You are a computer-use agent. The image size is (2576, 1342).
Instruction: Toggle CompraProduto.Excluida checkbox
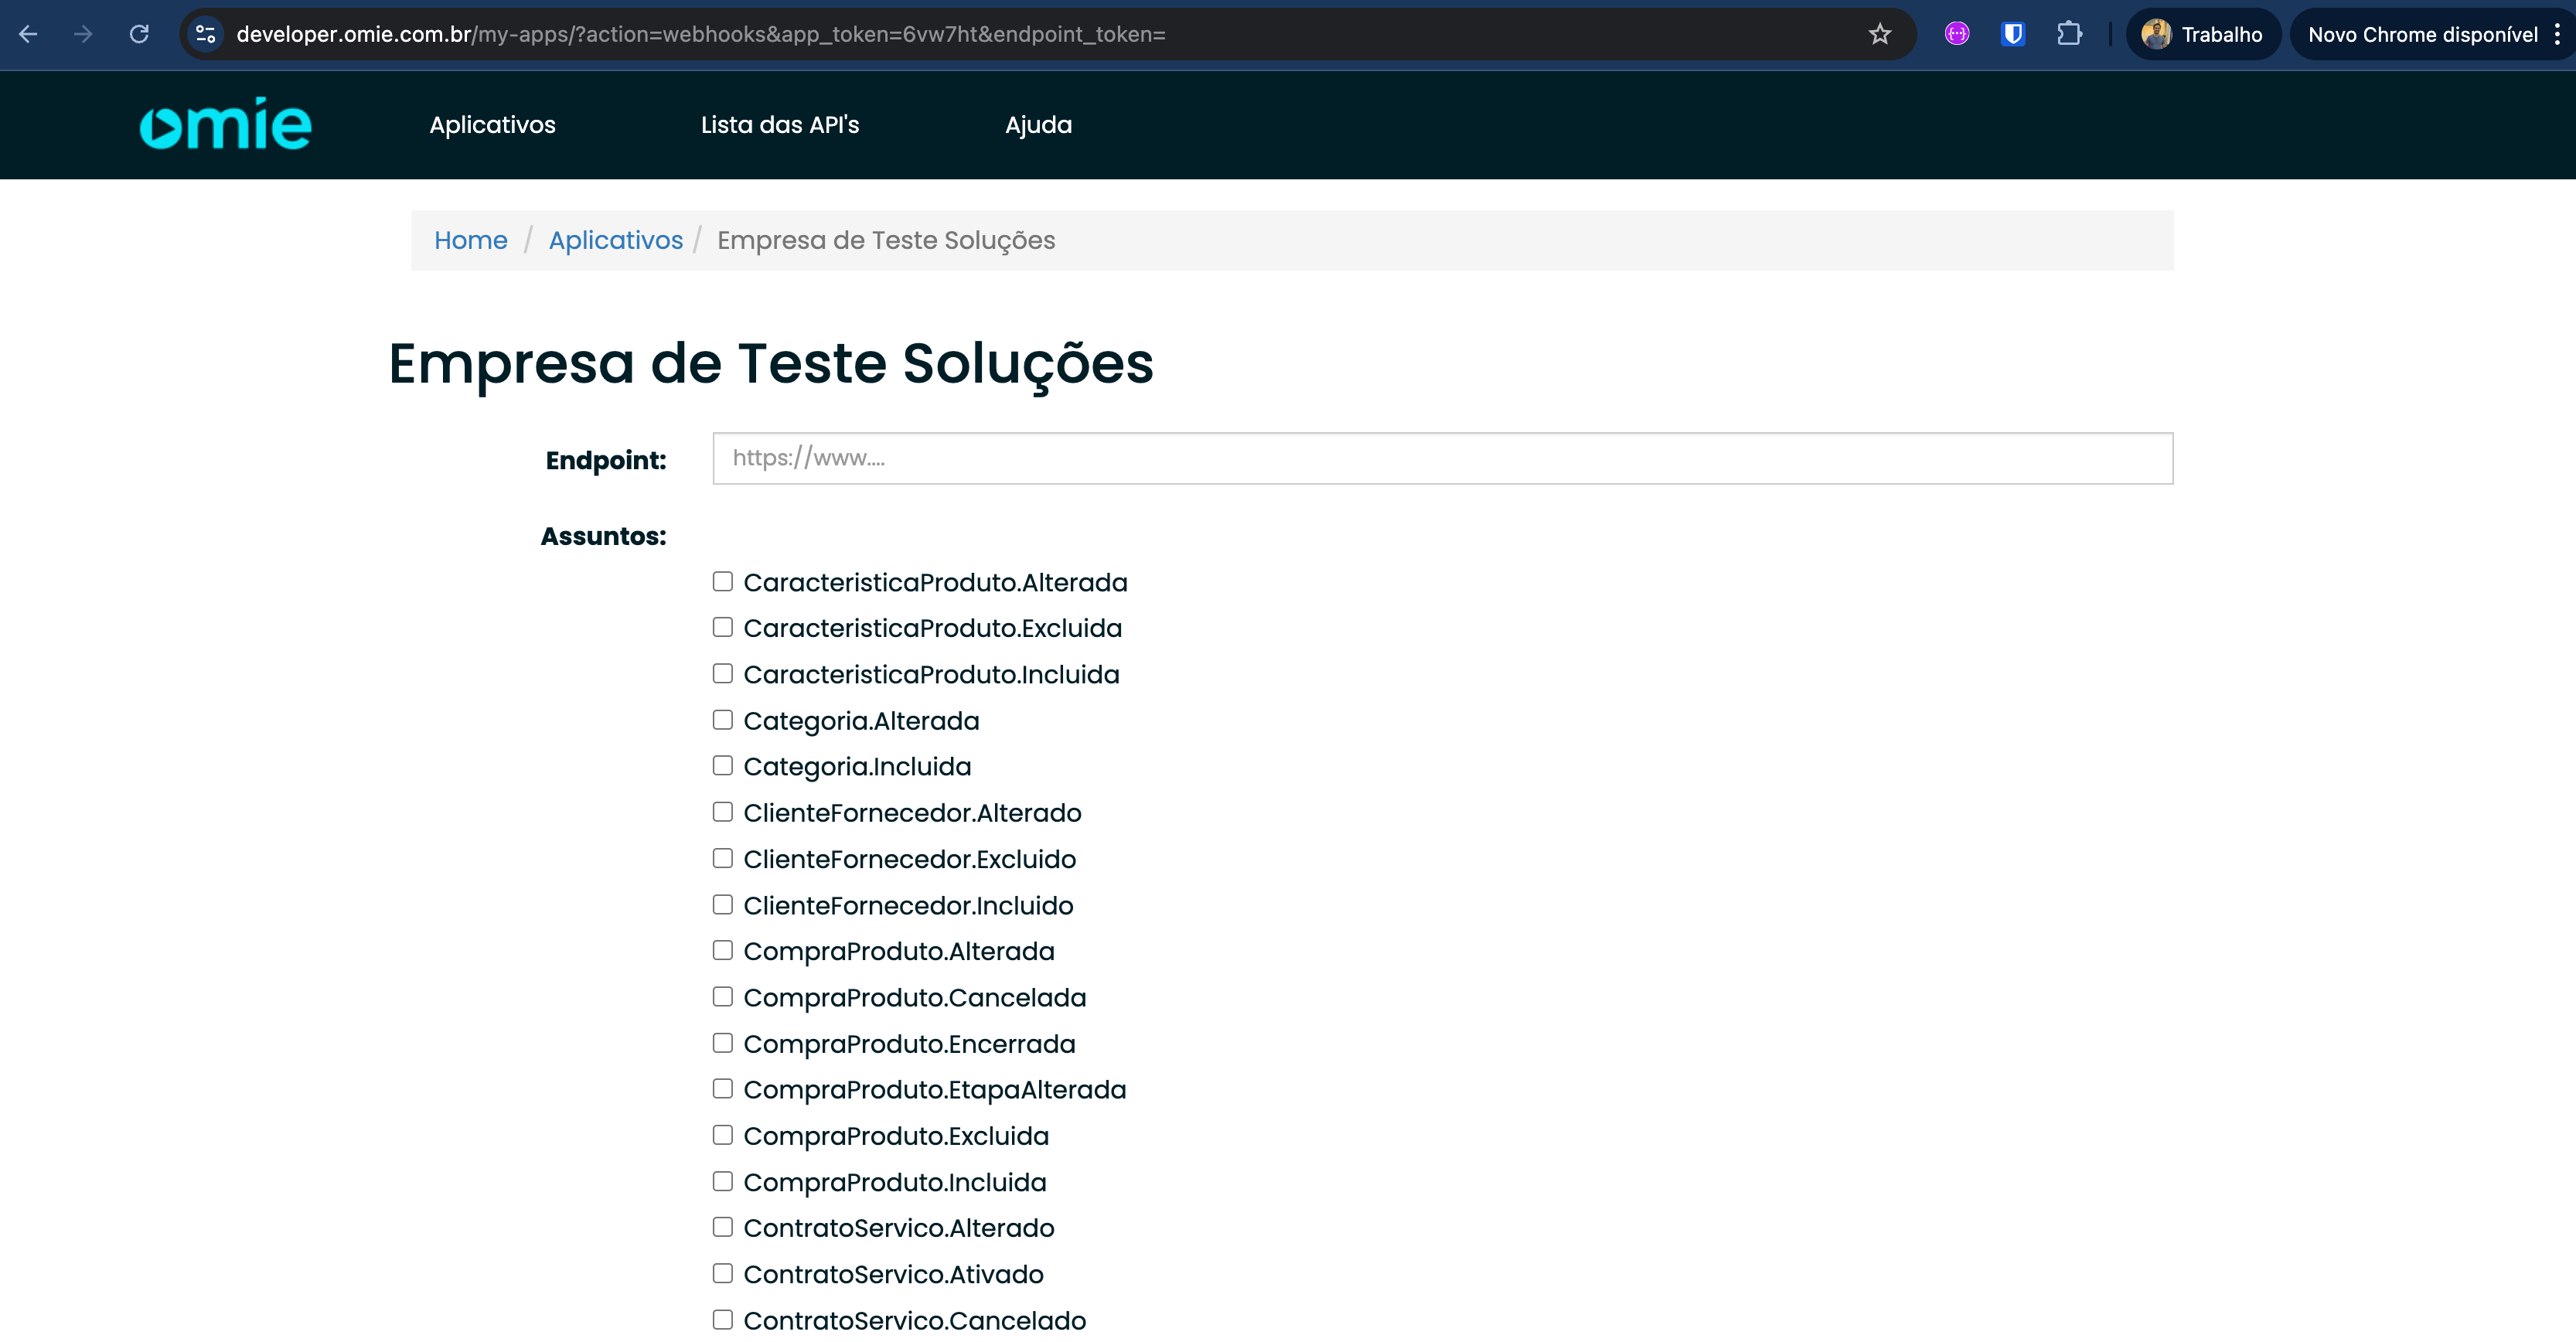(722, 1134)
